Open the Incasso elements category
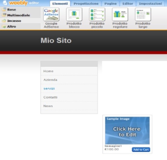Viewport: 167px width, 160px height. coord(14,21)
